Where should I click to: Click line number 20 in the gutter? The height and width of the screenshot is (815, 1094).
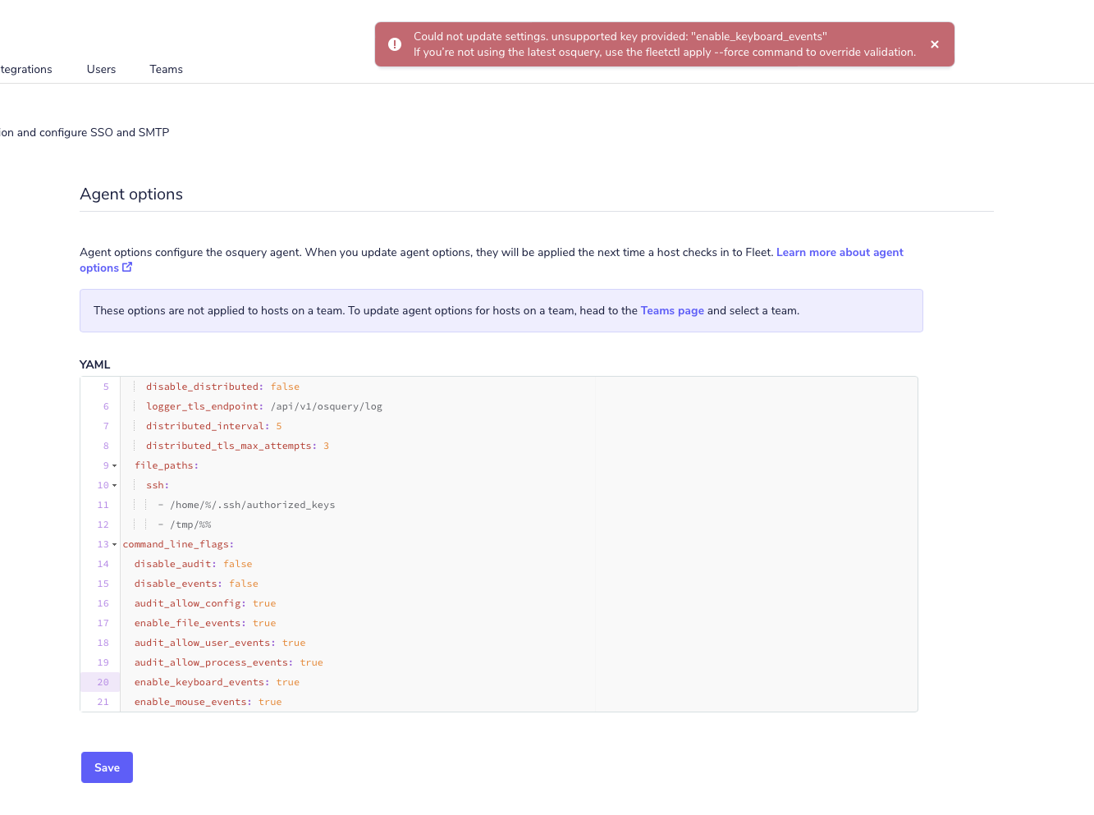pos(102,682)
